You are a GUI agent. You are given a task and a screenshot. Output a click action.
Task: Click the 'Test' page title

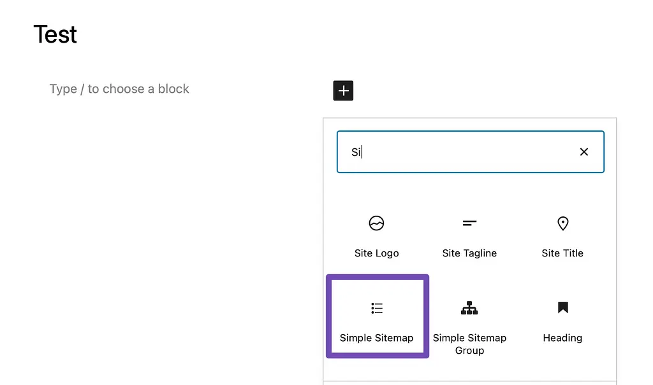coord(55,34)
